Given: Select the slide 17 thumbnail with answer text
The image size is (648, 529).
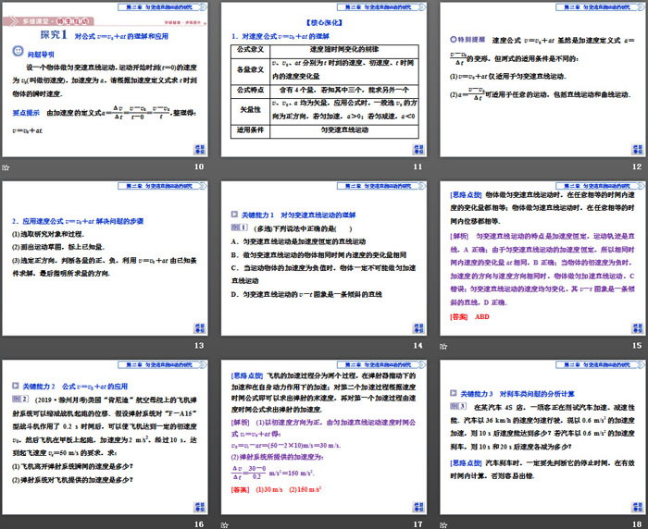Looking at the screenshot, I should point(324,435).
